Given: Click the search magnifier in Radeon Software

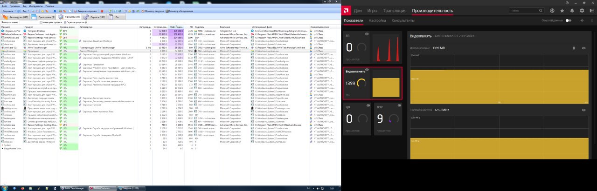Looking at the screenshot, I should [541, 10].
